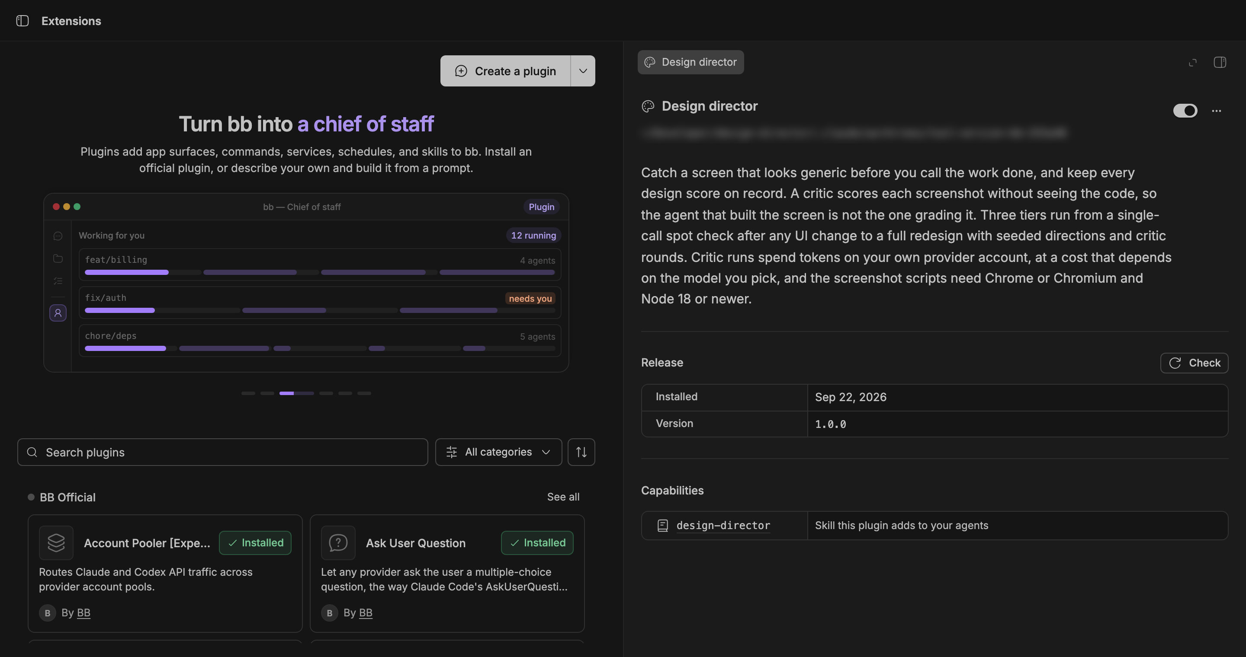Click the Installed badge on Ask User Question
This screenshot has width=1246, height=657.
point(537,542)
